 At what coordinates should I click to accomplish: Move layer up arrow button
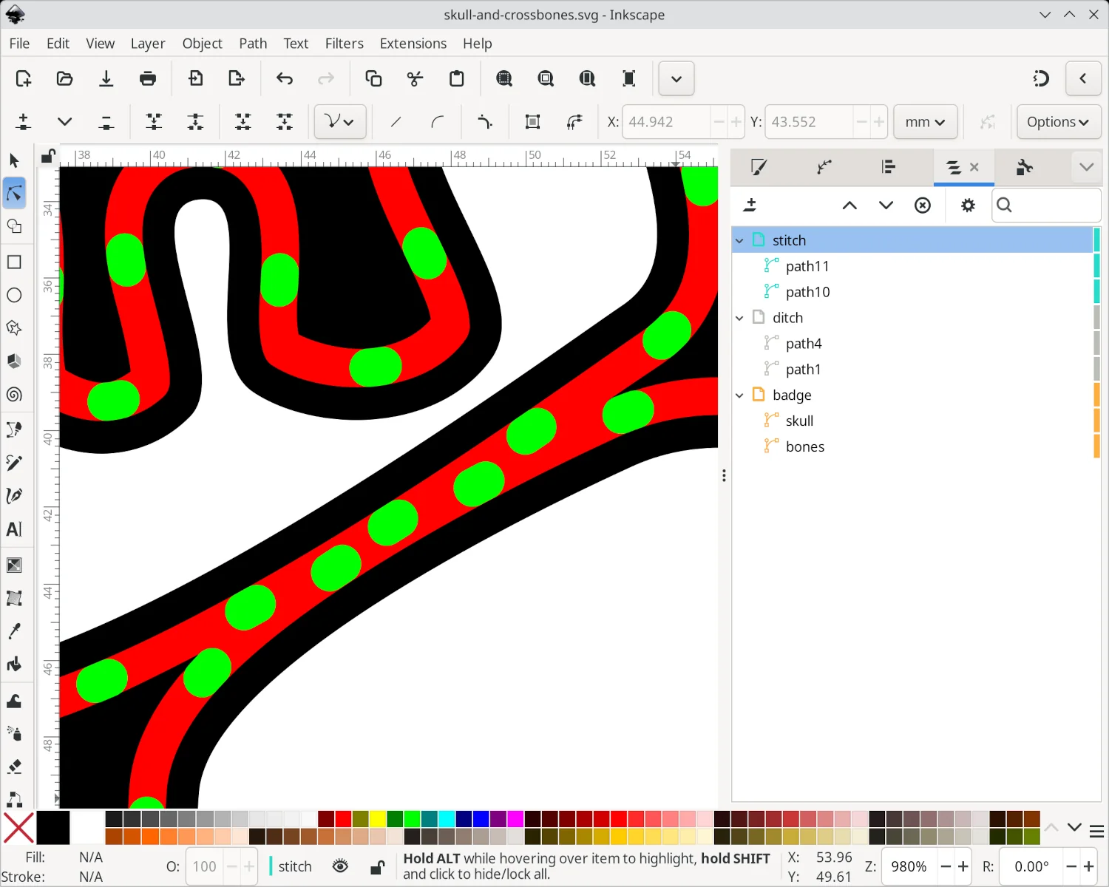point(849,205)
